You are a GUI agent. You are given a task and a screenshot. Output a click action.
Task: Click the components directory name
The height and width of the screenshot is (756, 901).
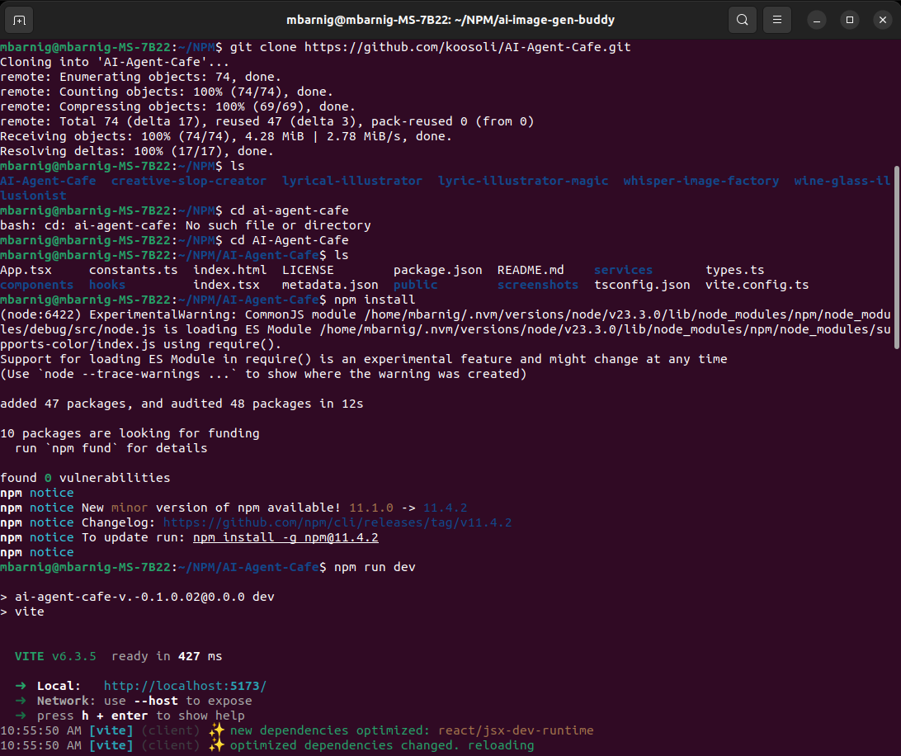pyautogui.click(x=36, y=285)
